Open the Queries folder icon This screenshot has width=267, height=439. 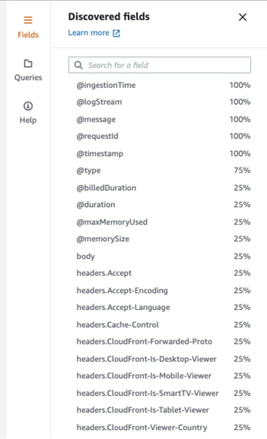[x=28, y=64]
